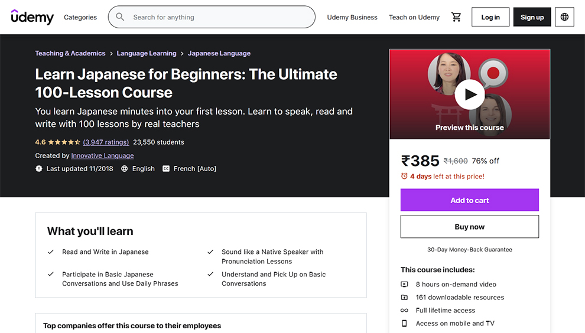Open the 3,947 ratings link
Viewport: 585px width, 333px height.
pos(106,142)
